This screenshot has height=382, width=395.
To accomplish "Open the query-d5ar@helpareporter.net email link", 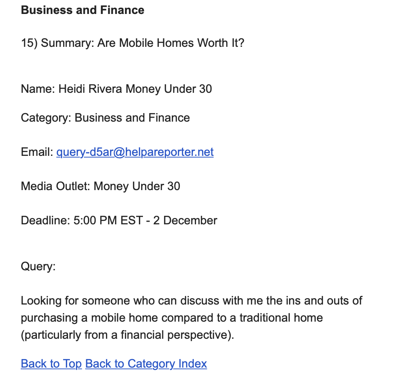I will [135, 152].
